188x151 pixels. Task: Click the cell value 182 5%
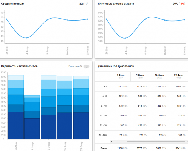tap(182, 135)
